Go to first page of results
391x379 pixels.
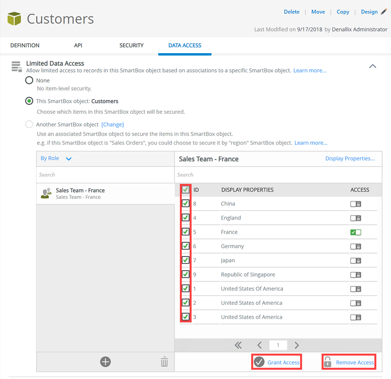tap(238, 345)
